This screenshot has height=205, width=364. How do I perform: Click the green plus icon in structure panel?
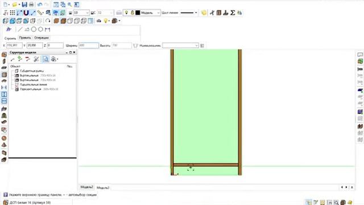point(20,59)
